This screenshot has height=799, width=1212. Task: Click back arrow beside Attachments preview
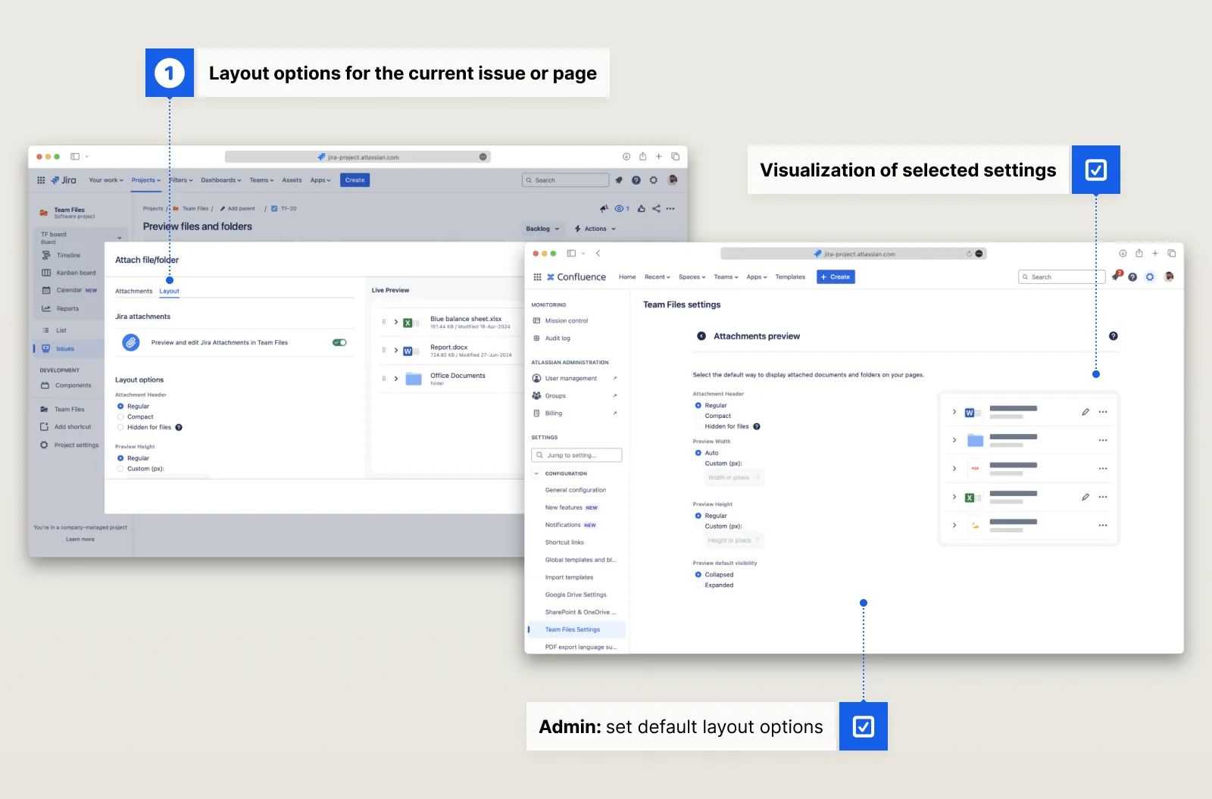tap(701, 336)
